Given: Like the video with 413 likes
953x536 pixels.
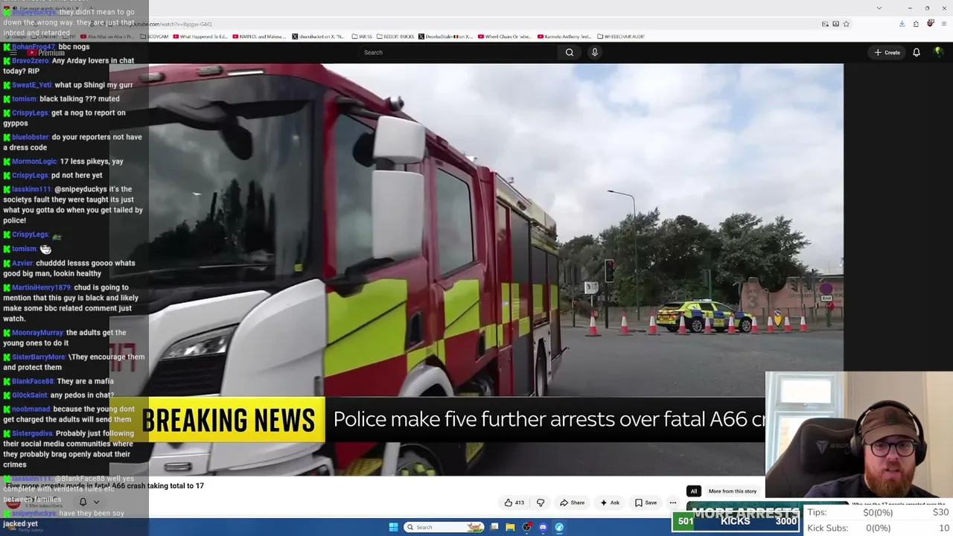Looking at the screenshot, I should 514,502.
